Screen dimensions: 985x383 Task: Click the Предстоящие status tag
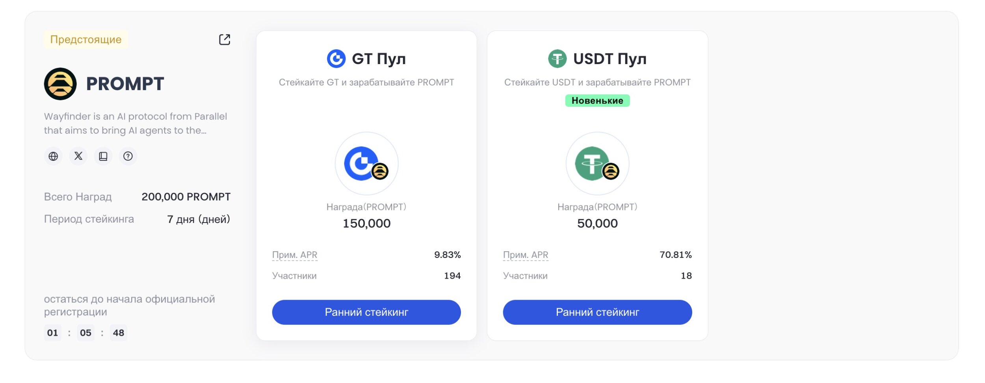pos(86,39)
